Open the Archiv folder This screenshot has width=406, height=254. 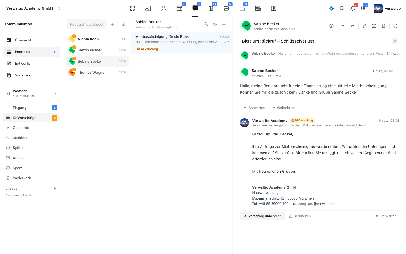tap(32, 158)
